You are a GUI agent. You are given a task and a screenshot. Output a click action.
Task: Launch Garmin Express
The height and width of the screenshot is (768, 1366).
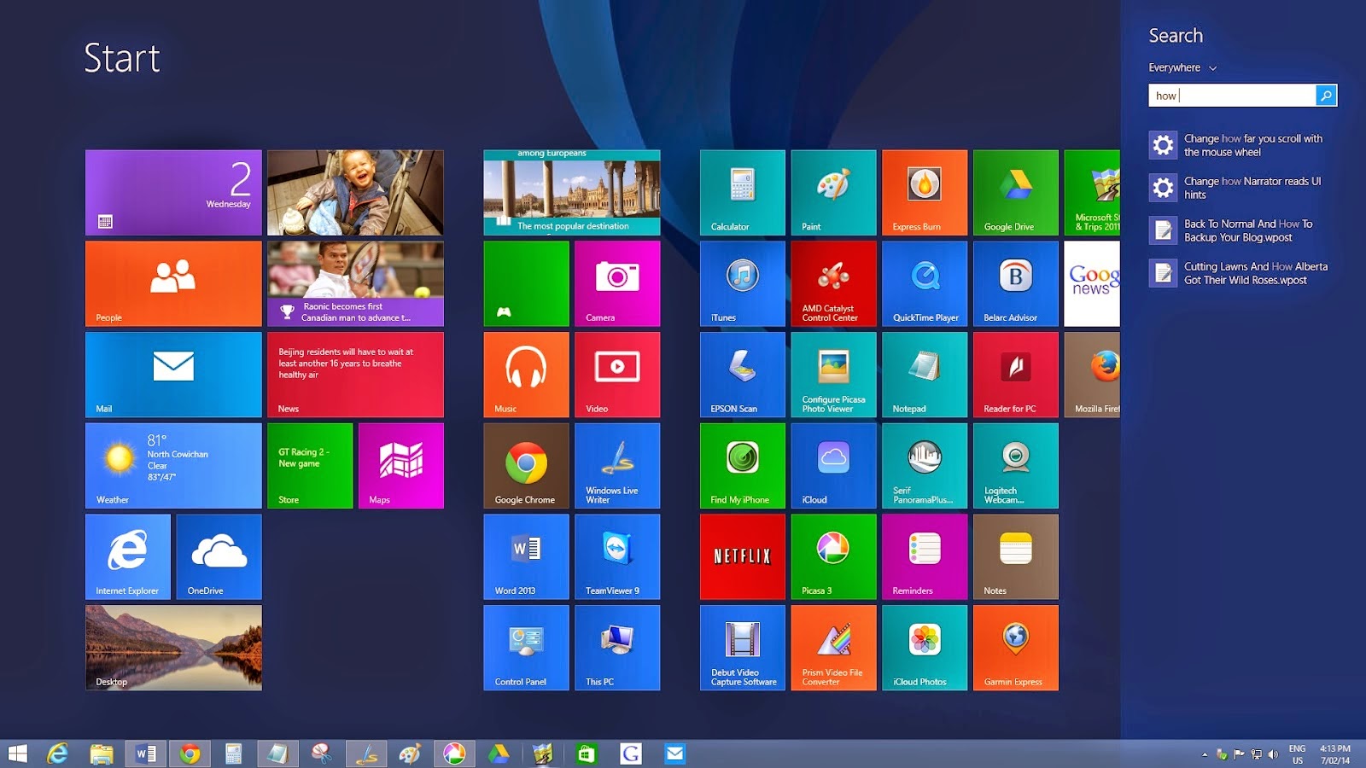pyautogui.click(x=1015, y=648)
